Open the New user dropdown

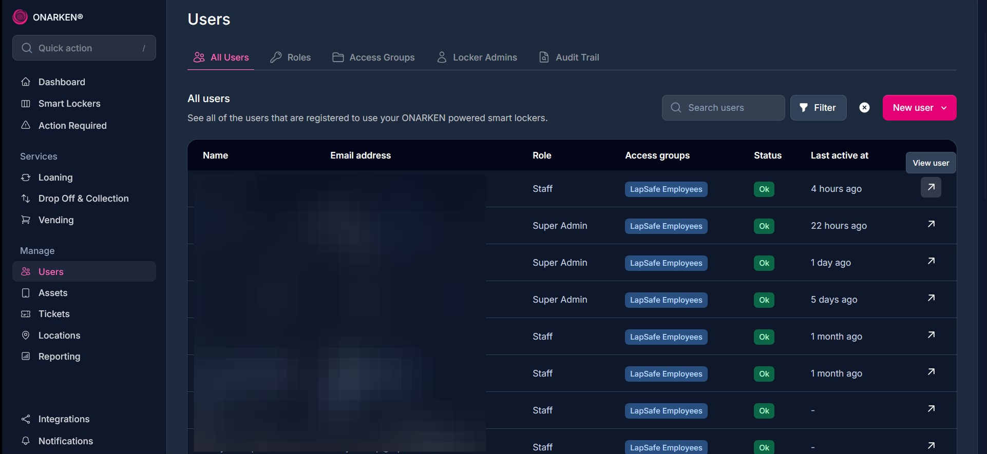click(x=919, y=108)
